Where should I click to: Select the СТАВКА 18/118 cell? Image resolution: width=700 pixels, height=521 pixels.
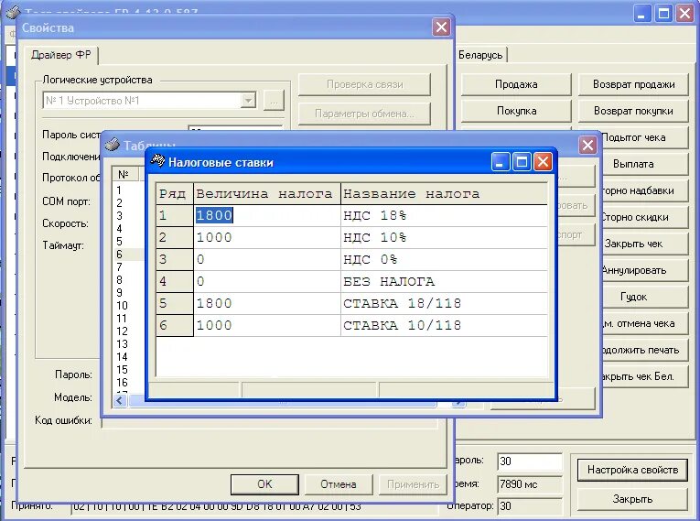(x=444, y=303)
